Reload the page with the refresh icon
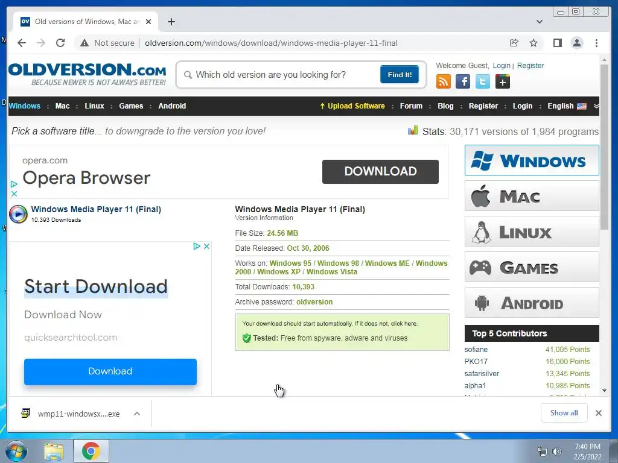The height and width of the screenshot is (463, 618). (x=60, y=43)
